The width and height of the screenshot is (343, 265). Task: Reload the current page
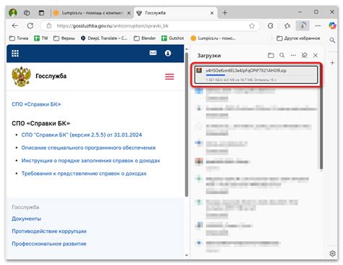pos(30,25)
